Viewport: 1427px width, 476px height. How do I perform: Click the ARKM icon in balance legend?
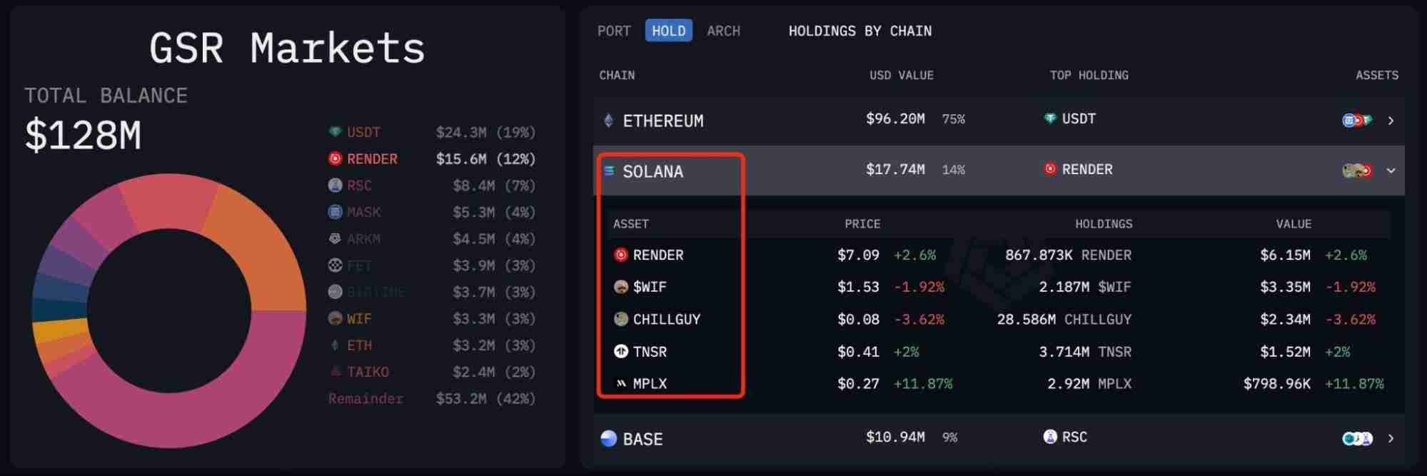pos(335,238)
